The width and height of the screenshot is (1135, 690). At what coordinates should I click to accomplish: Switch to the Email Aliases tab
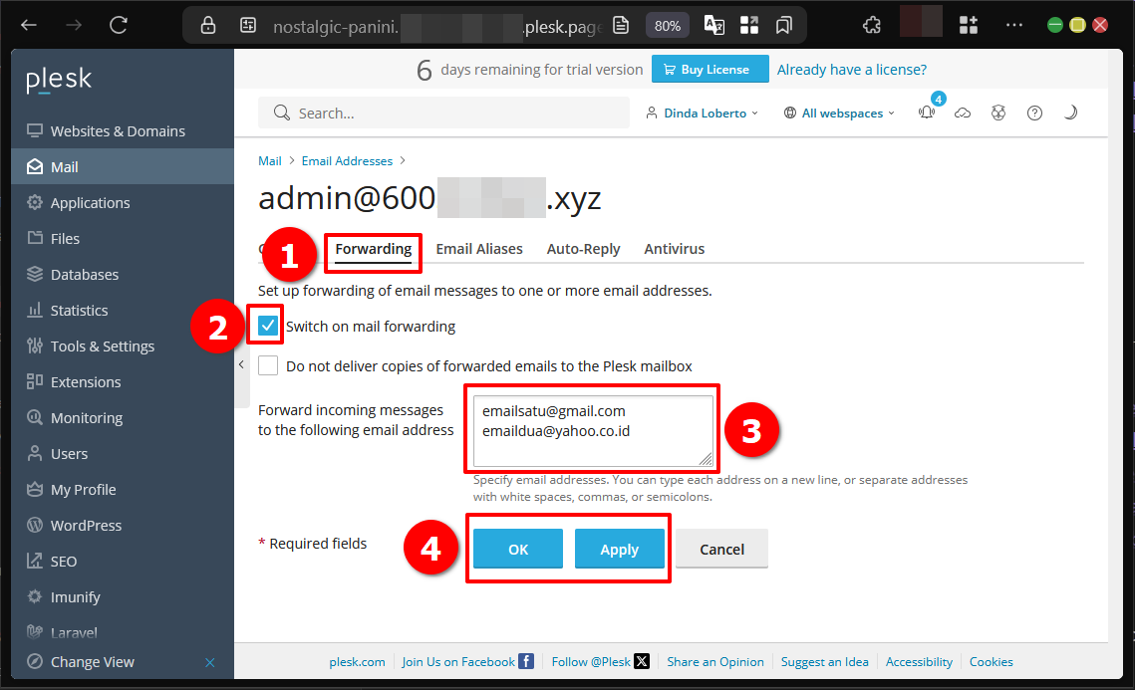click(x=479, y=248)
